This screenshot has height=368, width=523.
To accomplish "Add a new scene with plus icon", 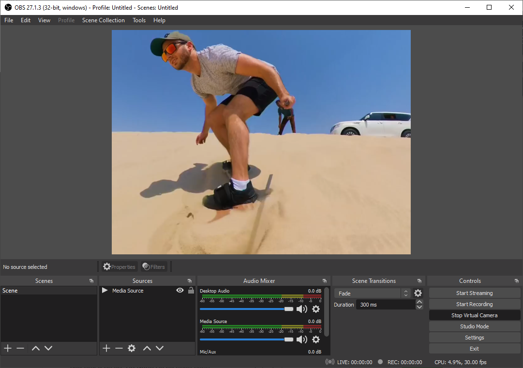I will 8,348.
